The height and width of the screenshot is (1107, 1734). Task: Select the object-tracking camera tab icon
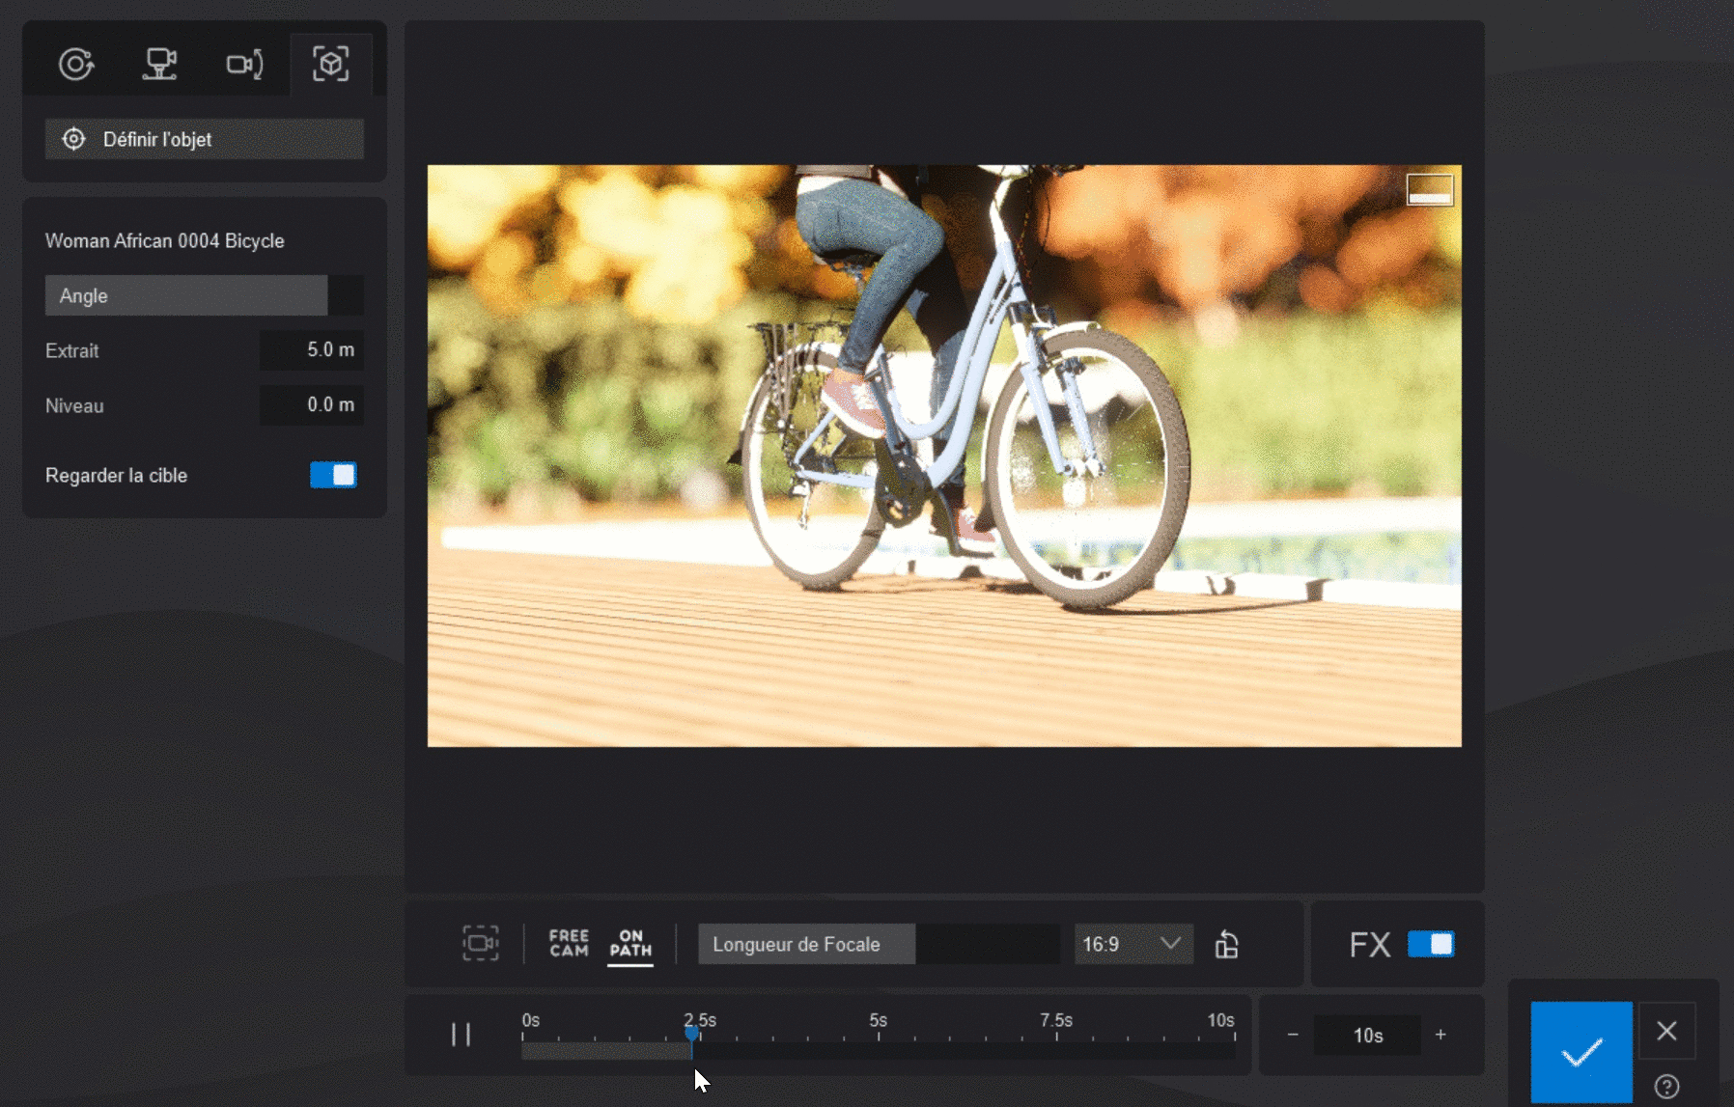(330, 65)
